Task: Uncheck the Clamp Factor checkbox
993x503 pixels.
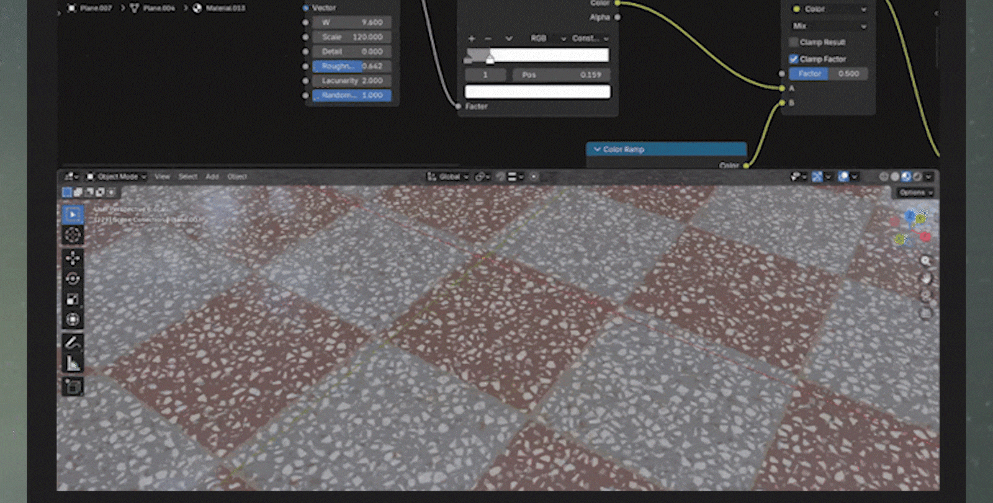Action: coord(794,59)
